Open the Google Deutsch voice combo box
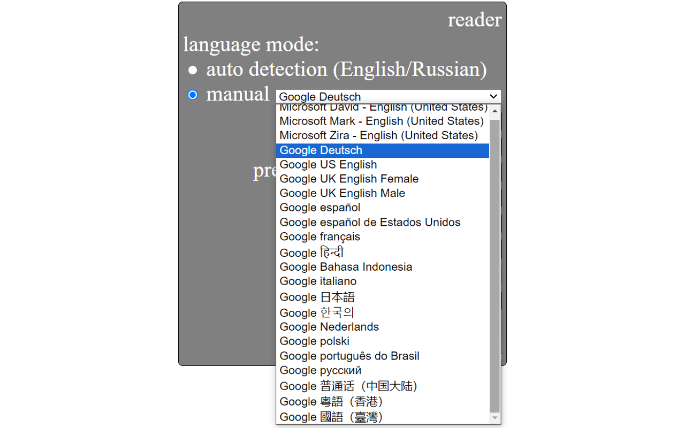This screenshot has height=428, width=685. (x=389, y=96)
